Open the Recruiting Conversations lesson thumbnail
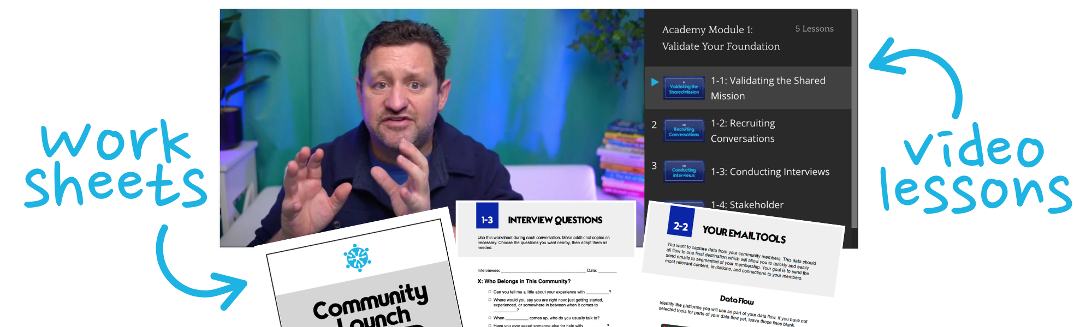The image size is (1092, 327). 684,131
